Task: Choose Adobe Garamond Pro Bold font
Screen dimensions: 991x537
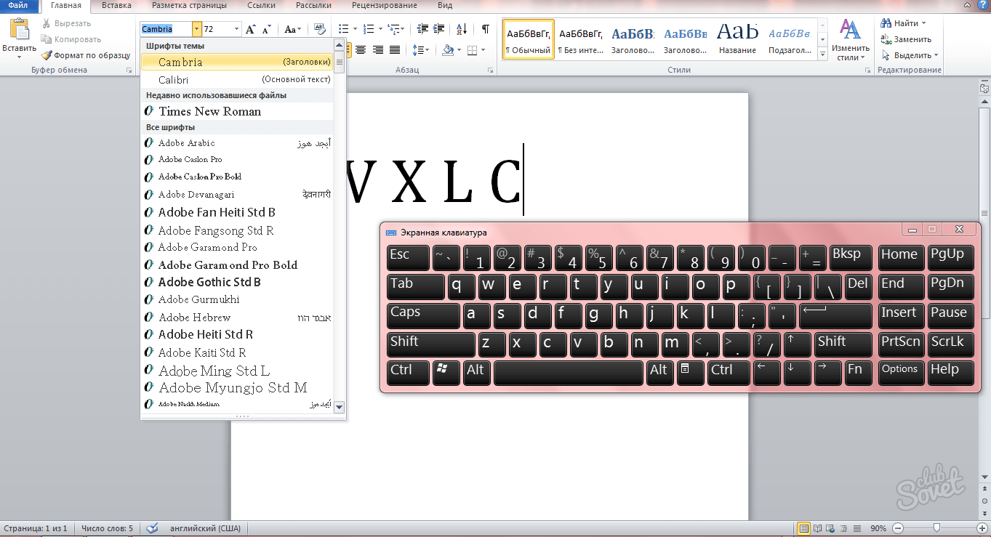Action: pos(237,265)
